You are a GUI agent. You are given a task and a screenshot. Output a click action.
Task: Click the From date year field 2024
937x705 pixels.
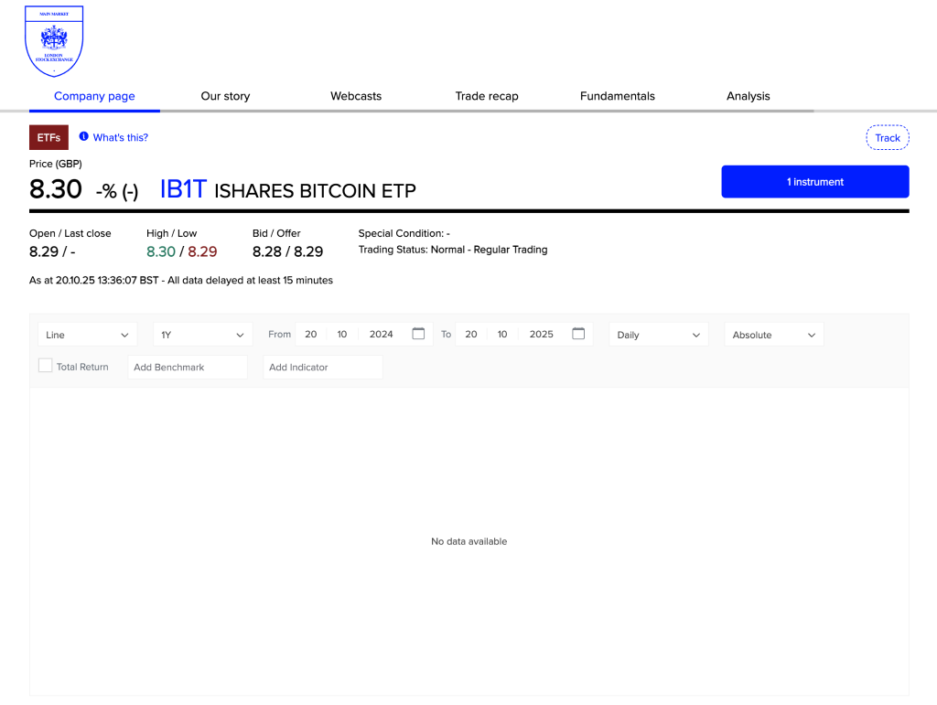point(382,335)
